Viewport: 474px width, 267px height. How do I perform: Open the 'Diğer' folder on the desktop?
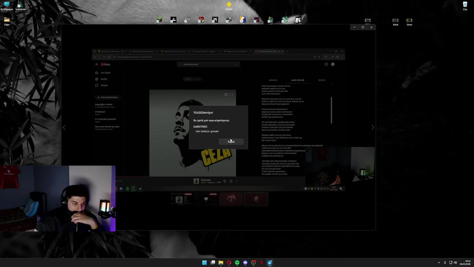[7, 21]
